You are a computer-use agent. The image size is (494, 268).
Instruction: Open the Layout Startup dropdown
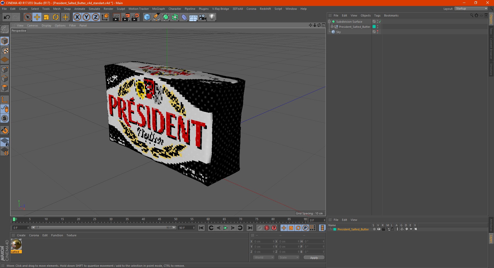[471, 9]
